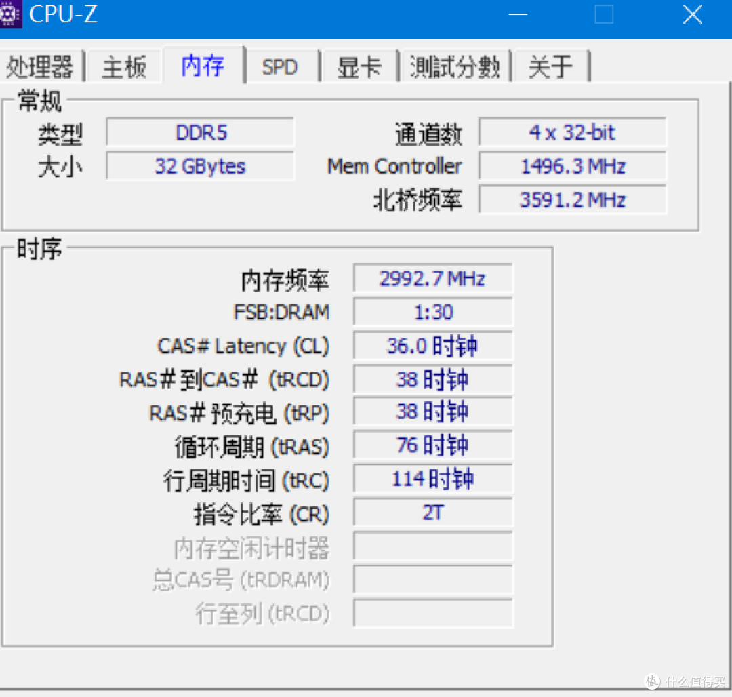Click the tRP 38 时钟 value
The width and height of the screenshot is (732, 697).
tap(432, 412)
